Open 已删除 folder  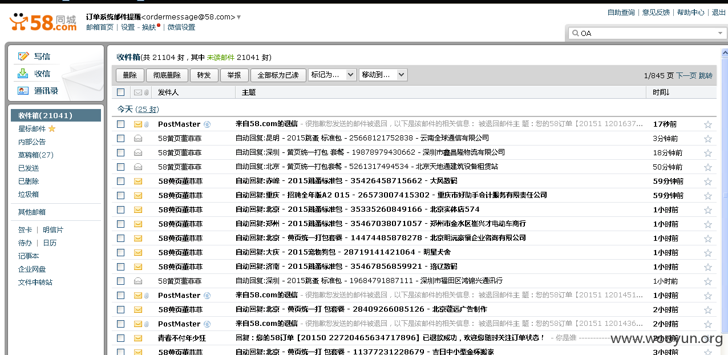(x=29, y=181)
